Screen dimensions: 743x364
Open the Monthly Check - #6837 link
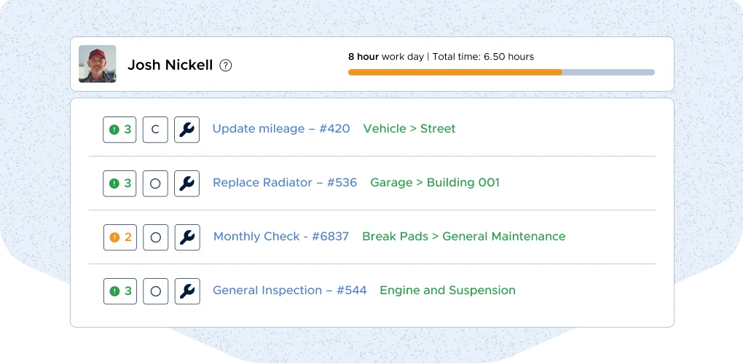(280, 237)
